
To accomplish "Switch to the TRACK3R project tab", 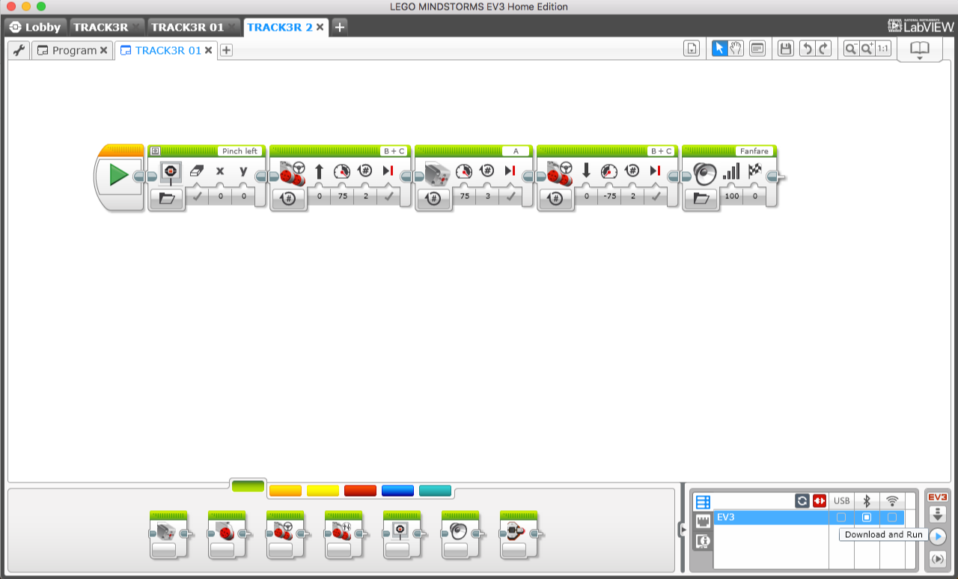I will point(106,27).
